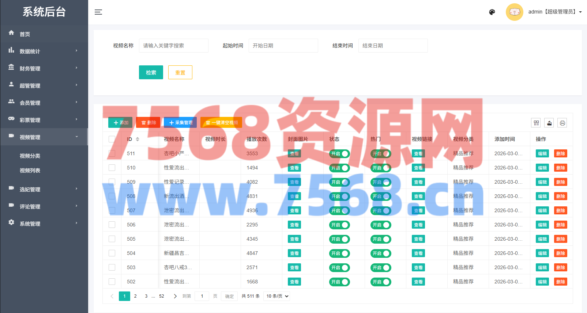Click the column filter grid icon

tap(536, 123)
